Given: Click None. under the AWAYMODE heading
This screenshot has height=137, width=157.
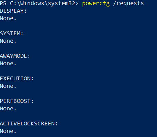Looking at the screenshot, I should tap(8, 64).
